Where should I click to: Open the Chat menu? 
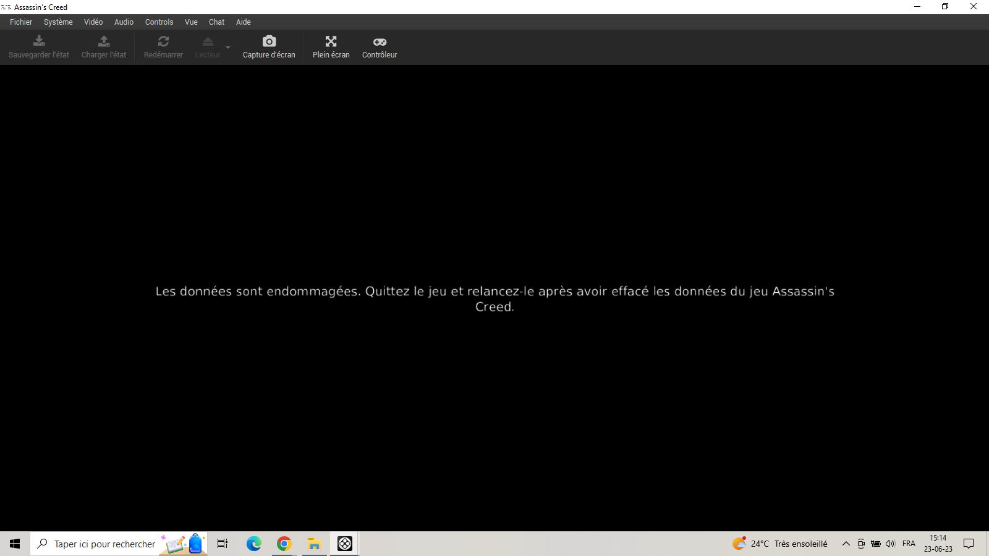click(216, 22)
